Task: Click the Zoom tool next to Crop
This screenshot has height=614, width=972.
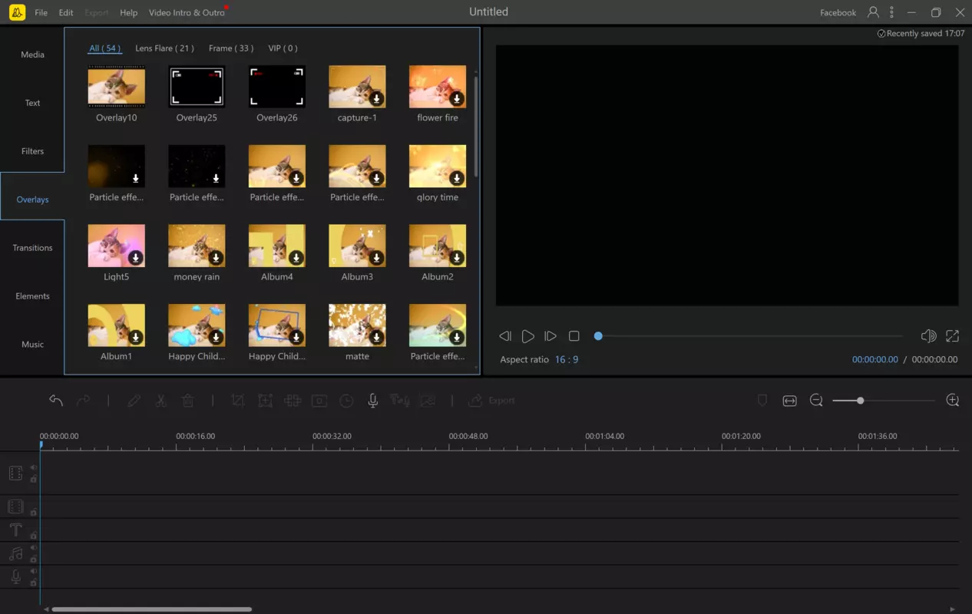Action: pos(265,400)
